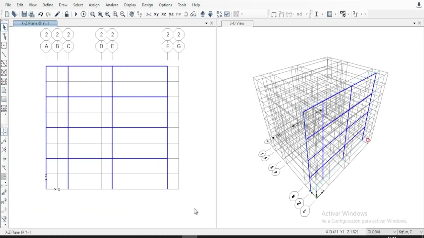This screenshot has height=238, width=424.
Task: Refresh window with pencil icon
Action: [57, 14]
